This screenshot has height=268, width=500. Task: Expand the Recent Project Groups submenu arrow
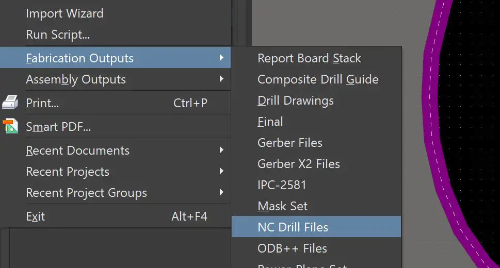click(221, 193)
